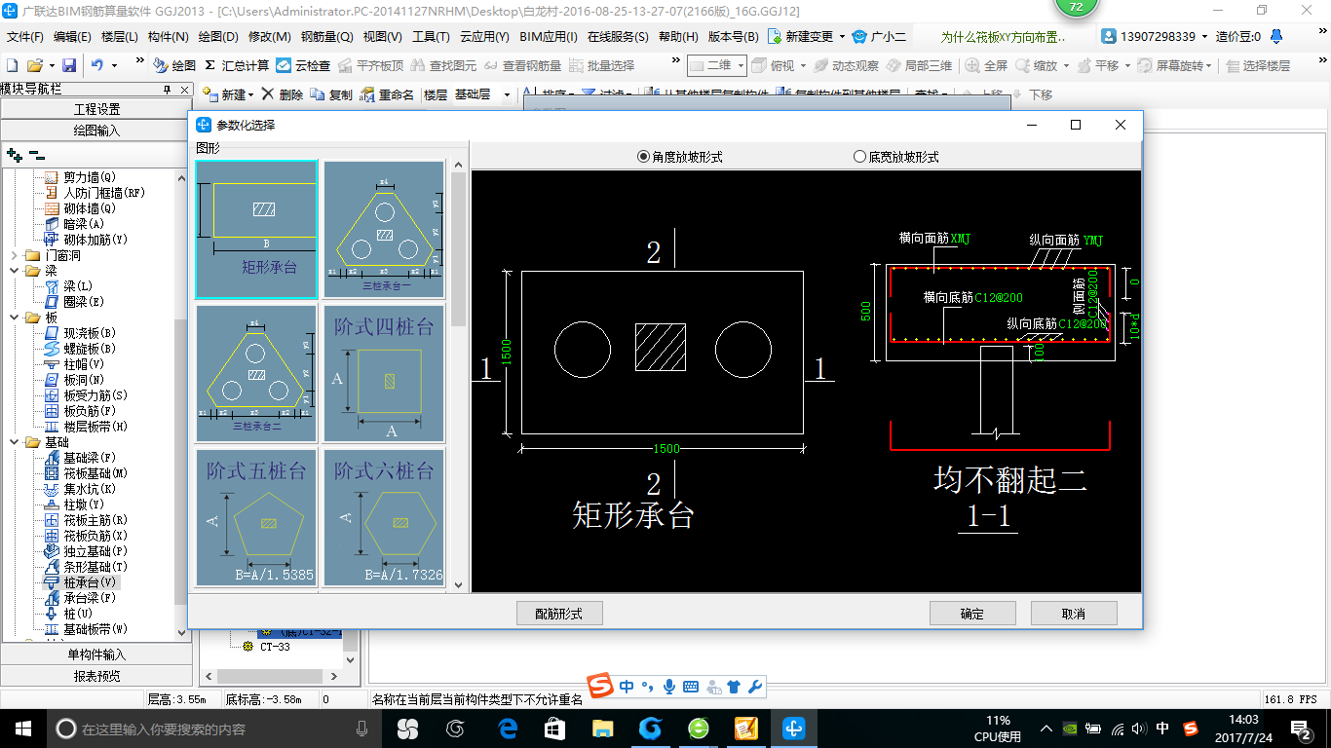Open the 新建 dropdown arrow
This screenshot has height=748, width=1331.
[x=250, y=95]
